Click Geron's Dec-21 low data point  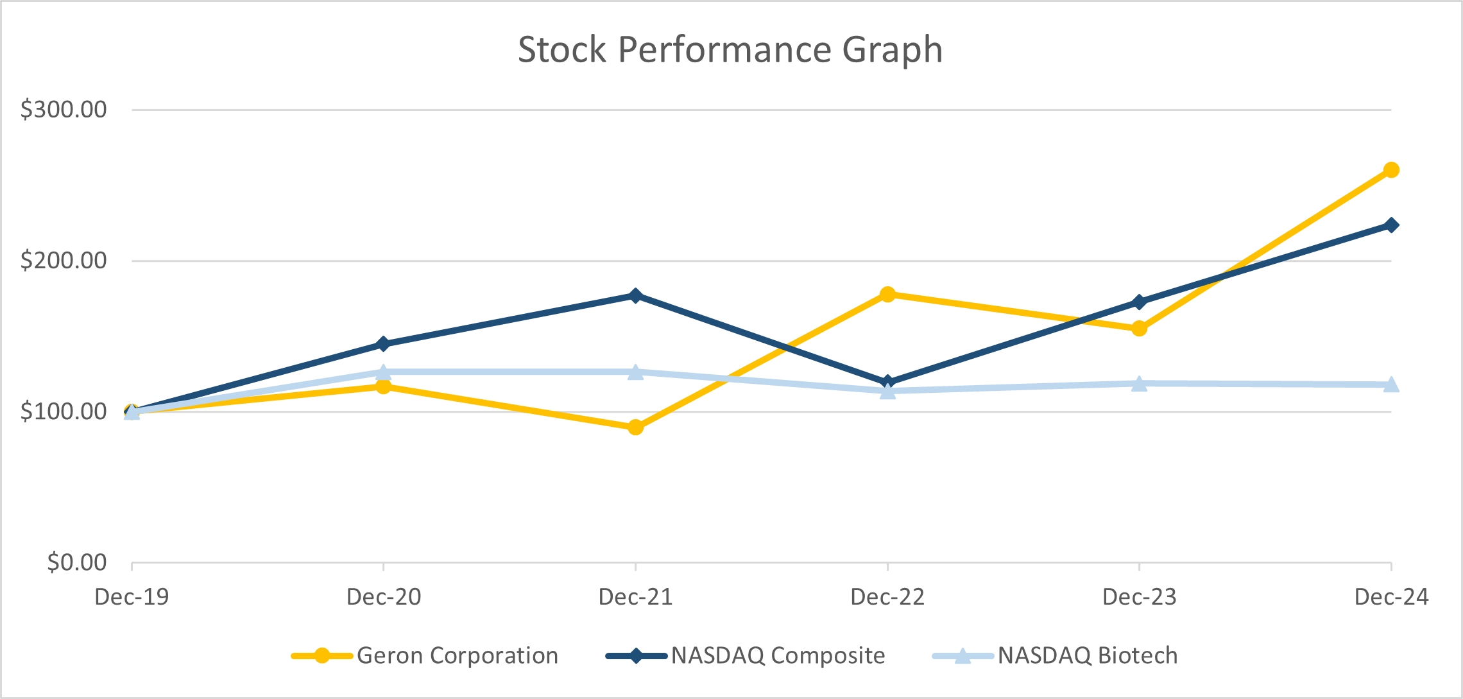pos(635,427)
